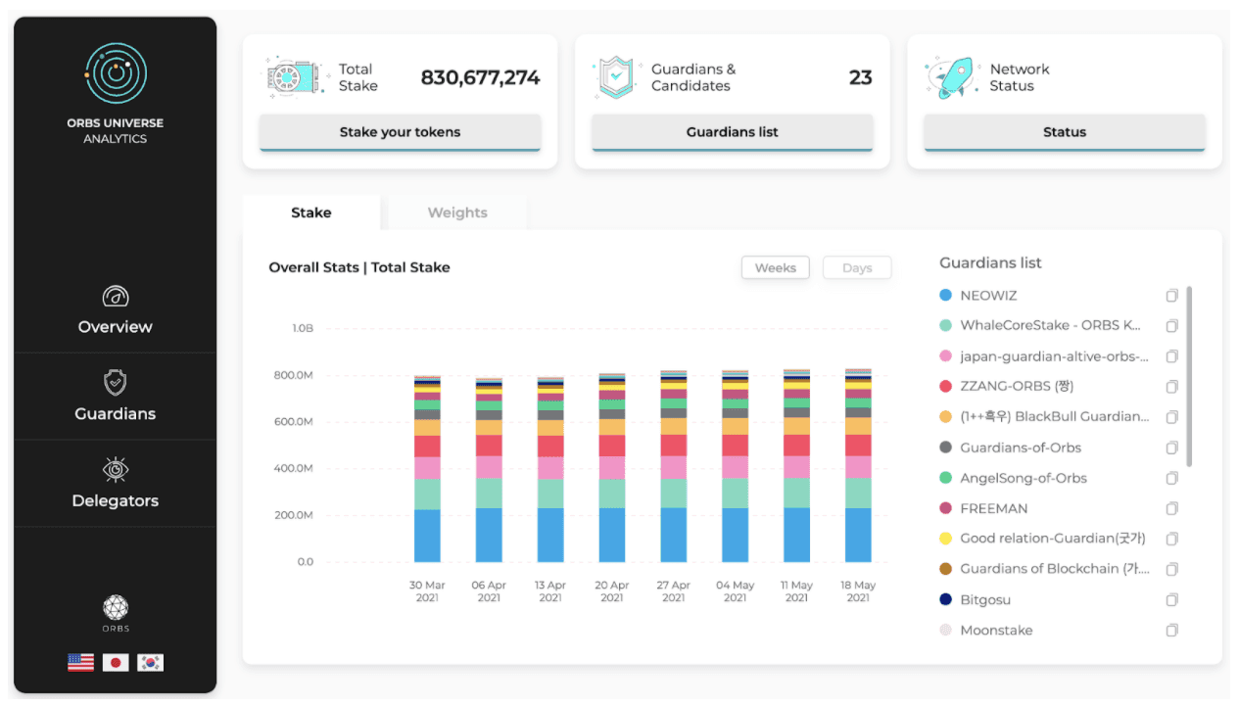Screen dimensions: 1238x707
Task: Open the Delegators eye icon
Action: click(x=116, y=469)
